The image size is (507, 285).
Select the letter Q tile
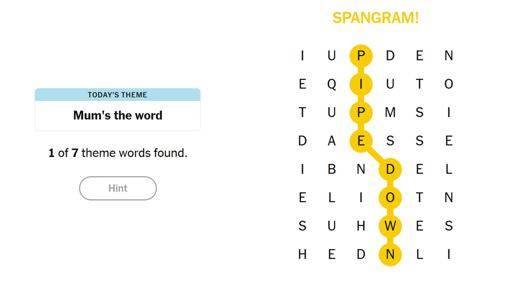(331, 84)
